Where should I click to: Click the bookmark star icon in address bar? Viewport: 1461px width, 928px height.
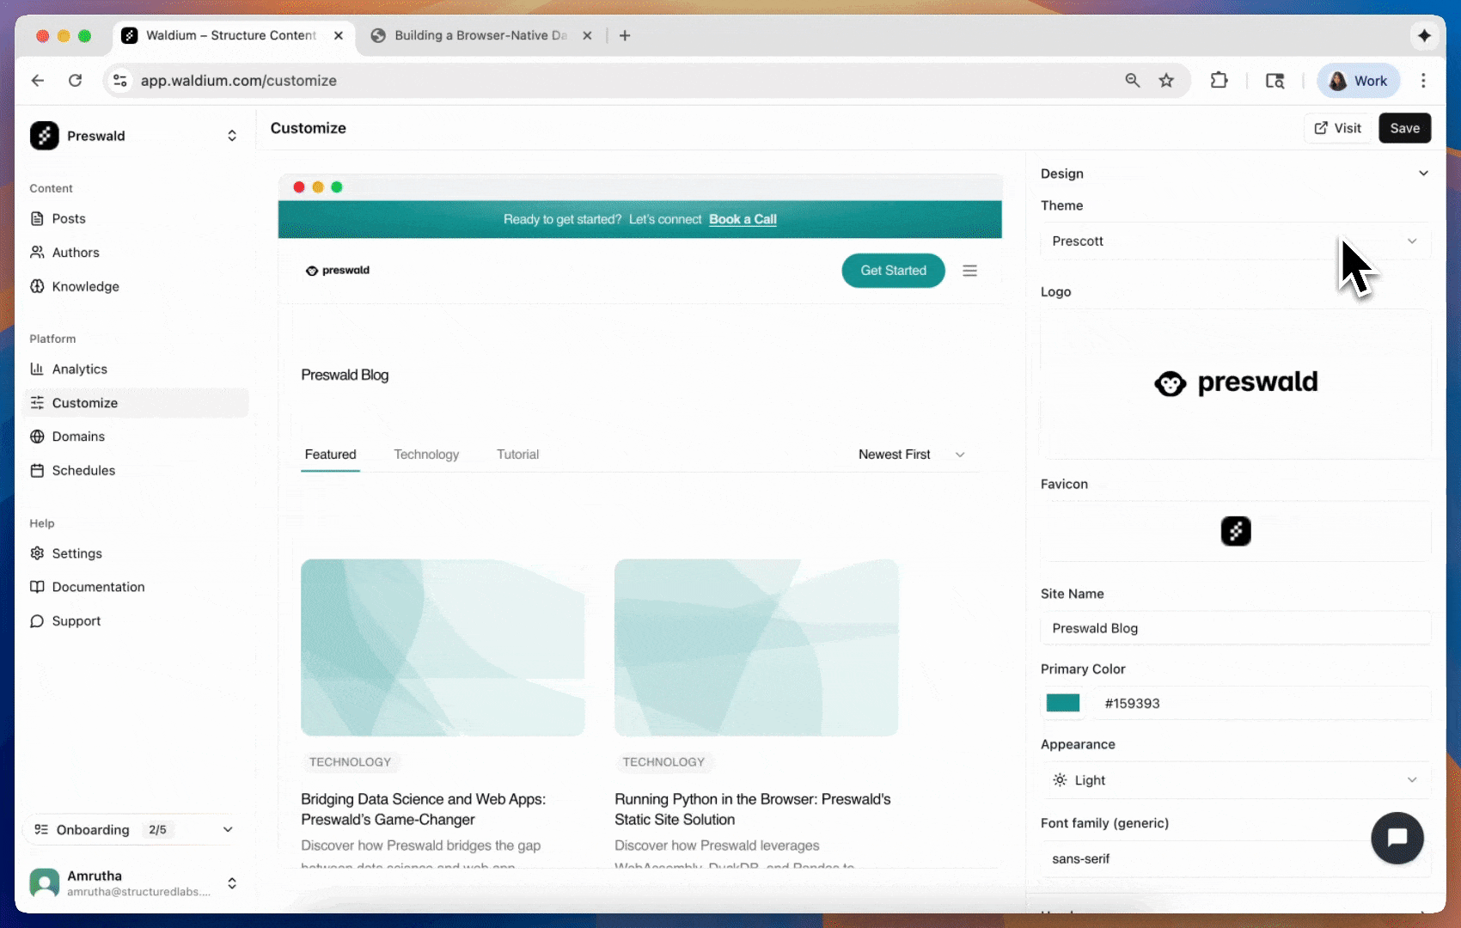click(1166, 81)
